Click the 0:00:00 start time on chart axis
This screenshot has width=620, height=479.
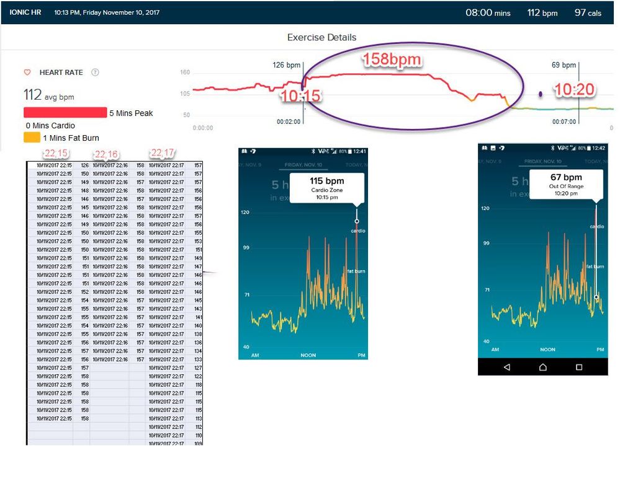click(203, 128)
